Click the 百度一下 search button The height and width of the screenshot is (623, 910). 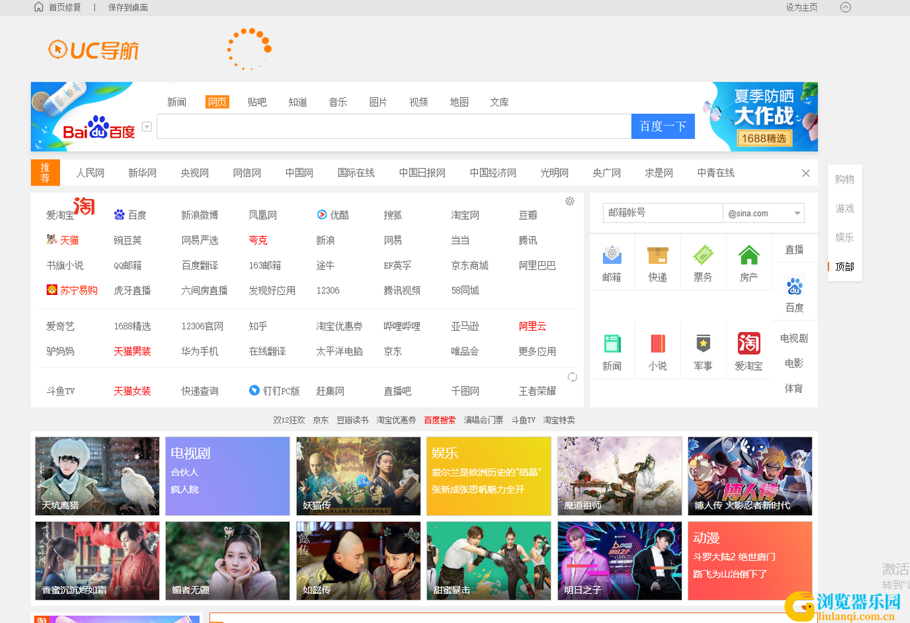663,126
